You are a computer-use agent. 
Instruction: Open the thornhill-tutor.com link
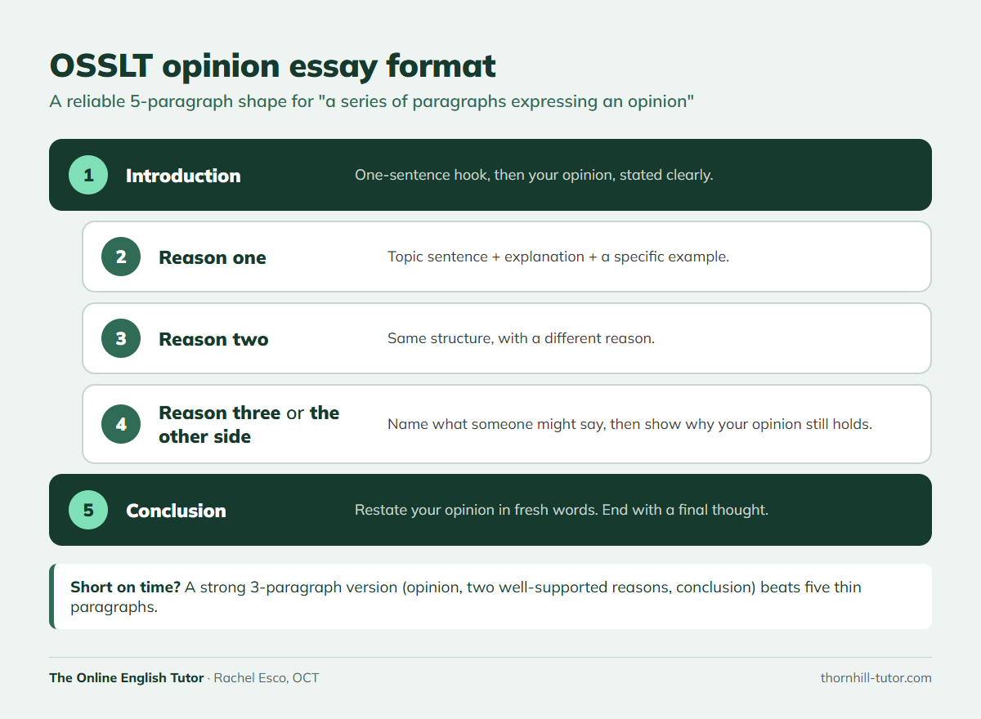tap(876, 677)
